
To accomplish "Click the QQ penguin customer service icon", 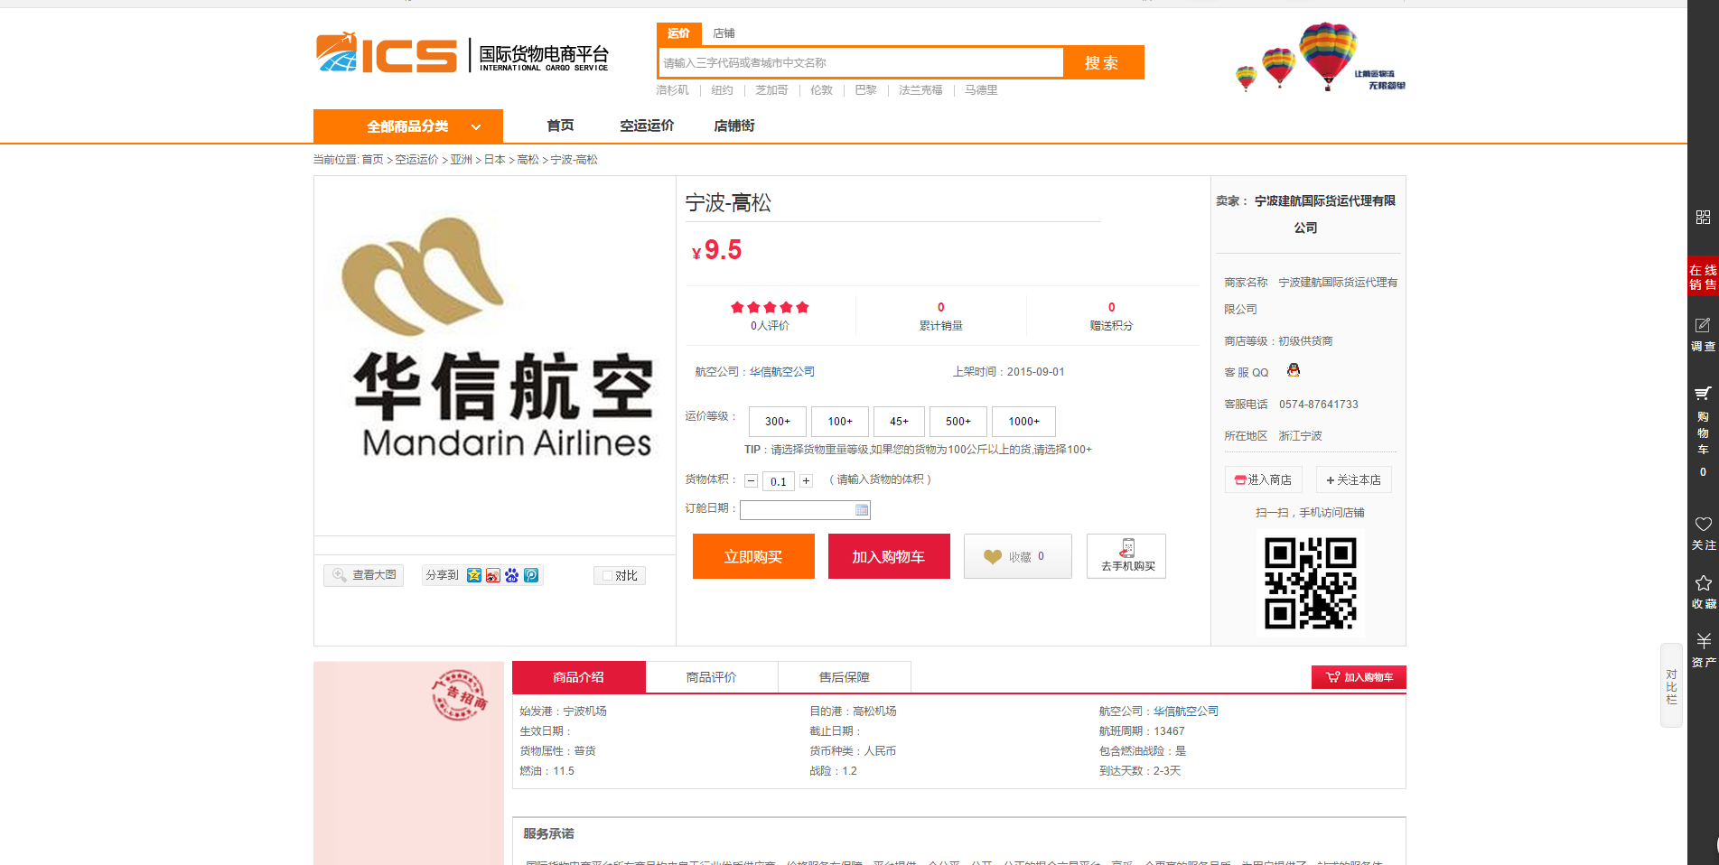I will tap(1294, 370).
